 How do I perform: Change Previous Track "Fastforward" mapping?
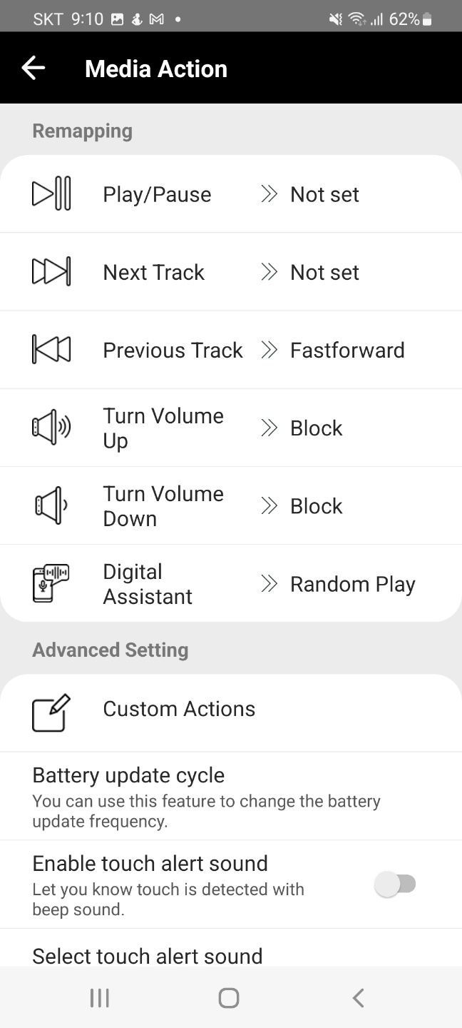point(347,350)
